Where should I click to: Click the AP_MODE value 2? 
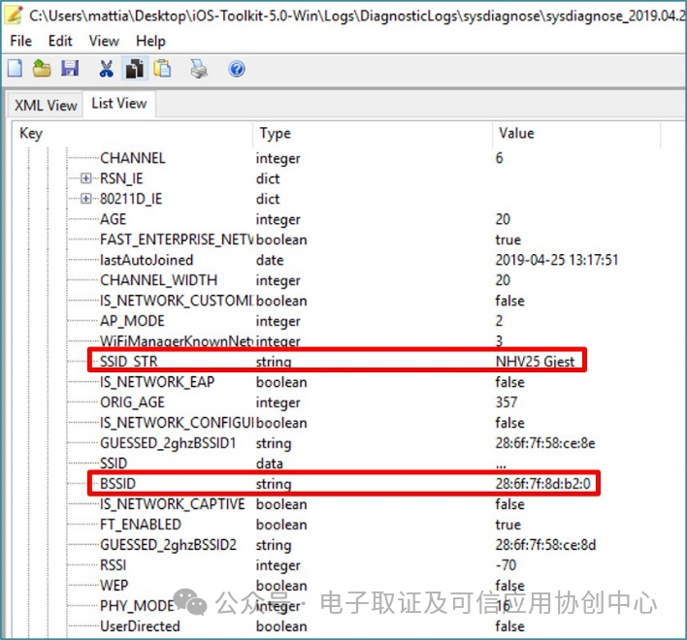500,321
